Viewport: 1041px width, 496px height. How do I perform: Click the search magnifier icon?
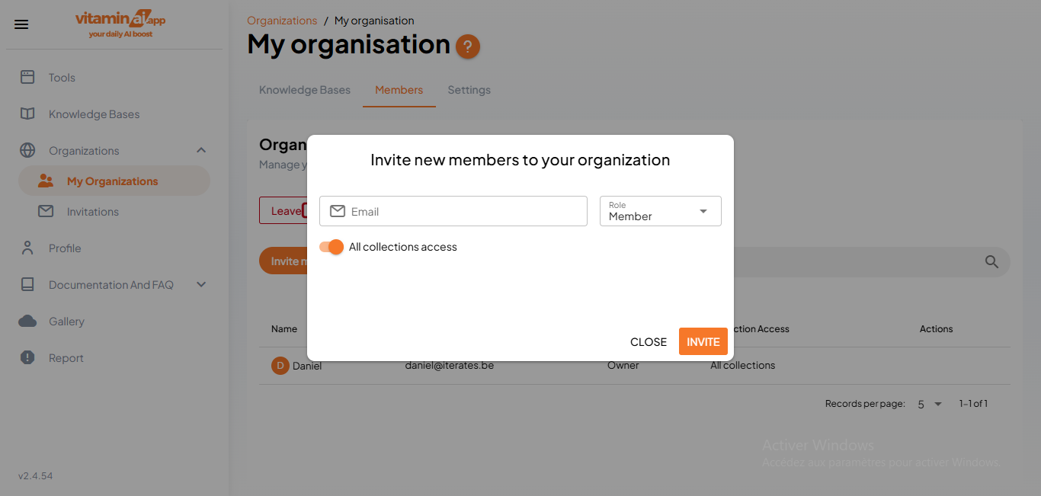991,261
